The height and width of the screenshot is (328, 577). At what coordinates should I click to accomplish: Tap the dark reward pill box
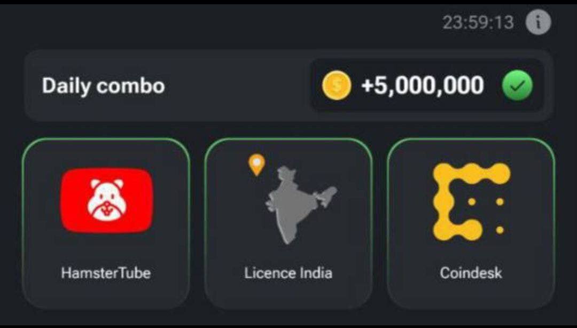click(427, 85)
